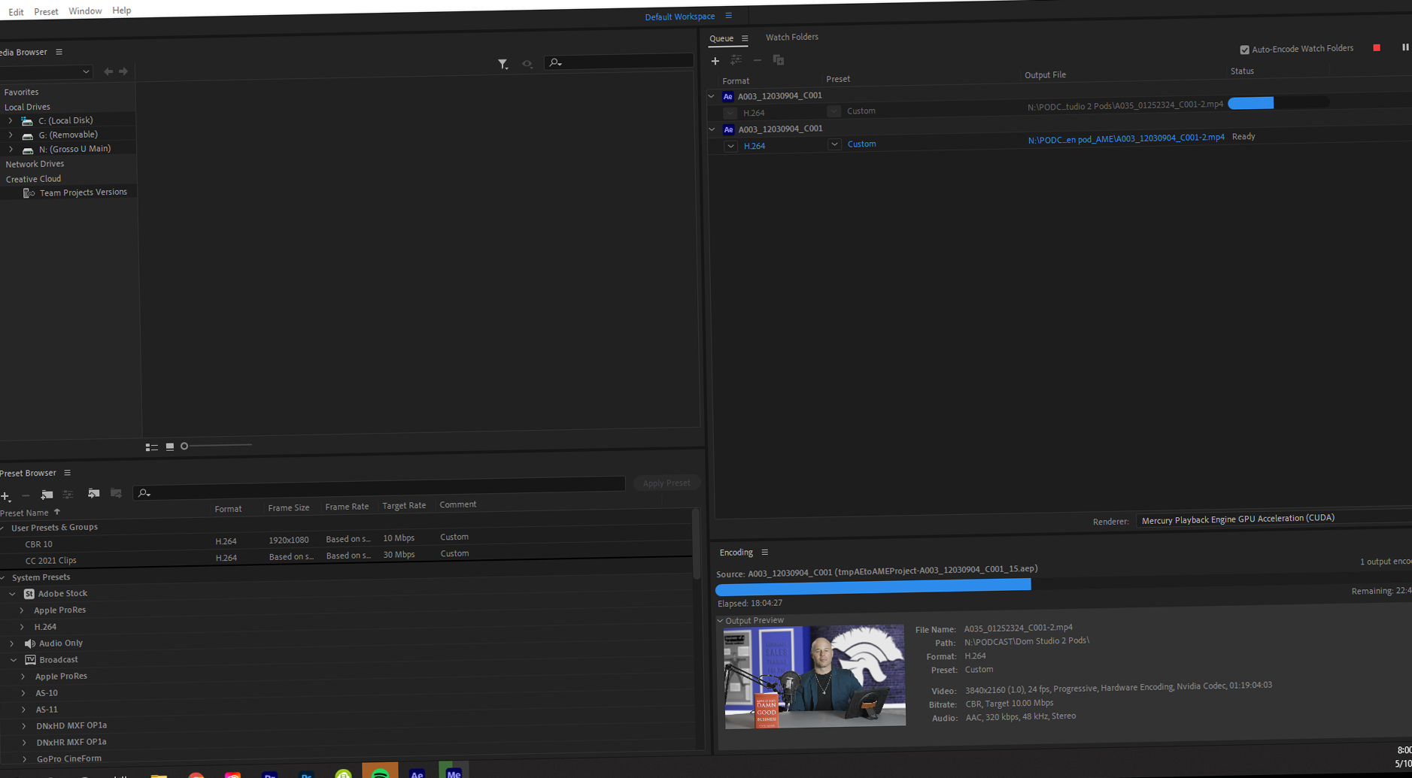Import a preset in the Preset Browser
The image size is (1412, 778).
tap(93, 494)
